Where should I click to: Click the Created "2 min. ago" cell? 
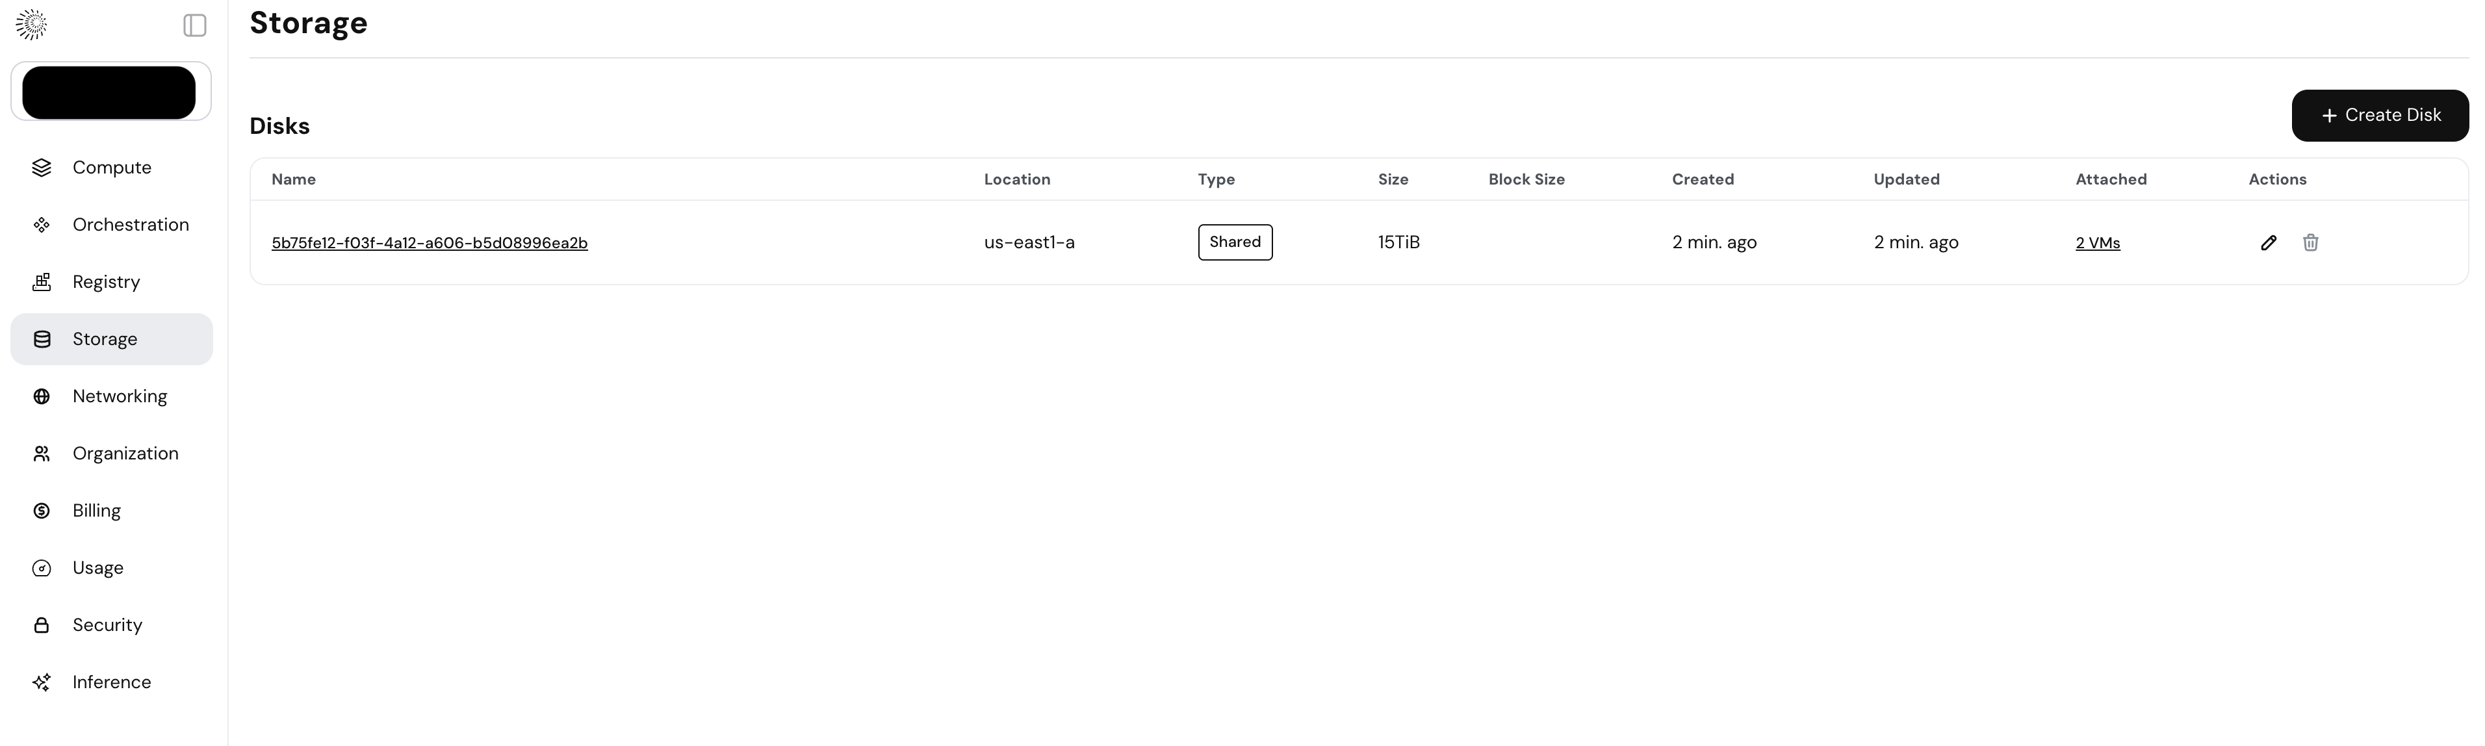[1714, 243]
